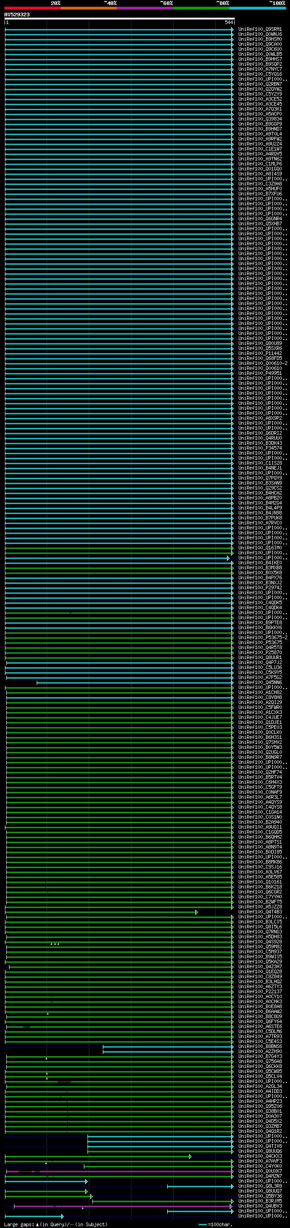Select the hit UniRef100_C1E1W7
Viewport: 290px width, 1228px height.
[x=260, y=149]
